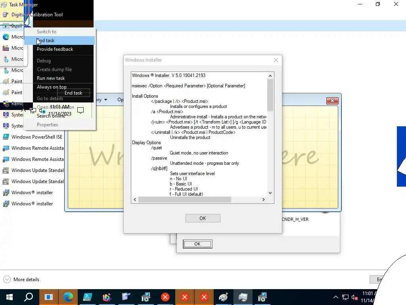Click the 'msiexec /Option' usage line
Viewport: 406px width, 305px height.
coord(188,86)
